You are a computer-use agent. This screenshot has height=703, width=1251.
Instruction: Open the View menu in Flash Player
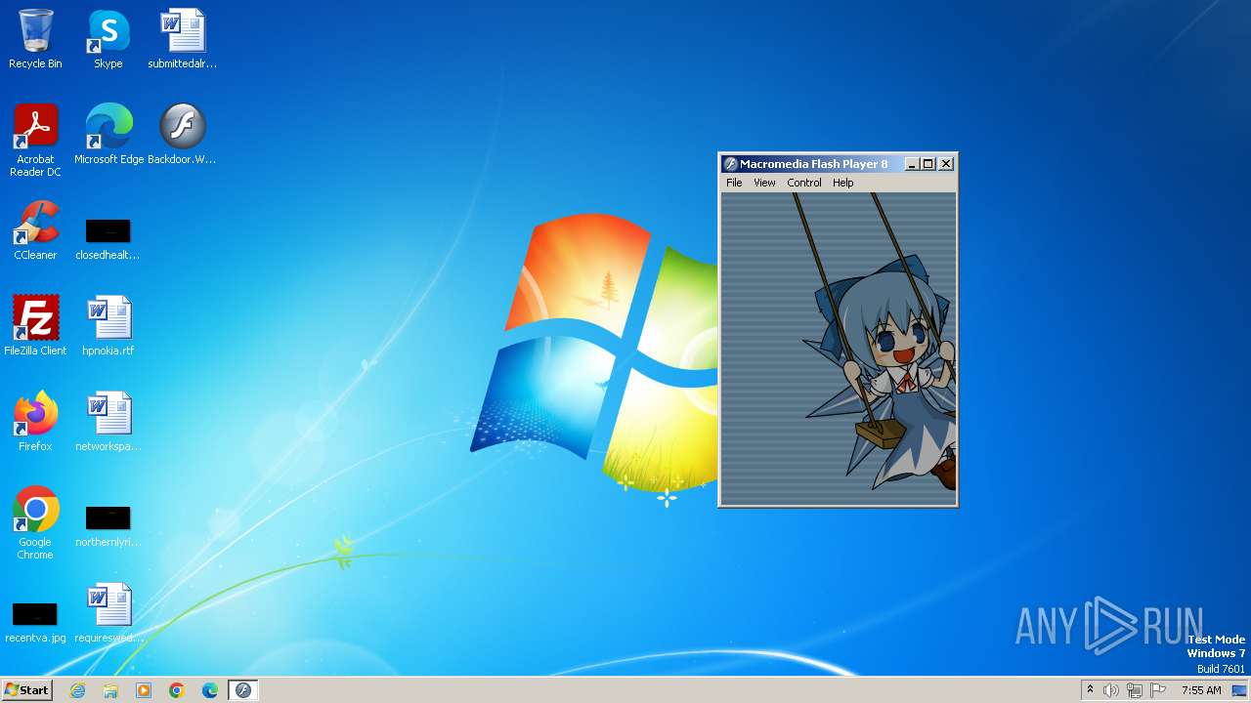pos(764,183)
